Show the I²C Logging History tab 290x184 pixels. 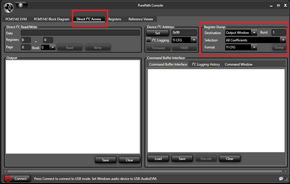coord(206,64)
